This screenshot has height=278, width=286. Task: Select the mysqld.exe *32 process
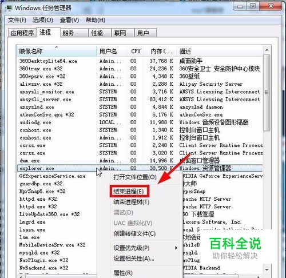tap(39, 252)
